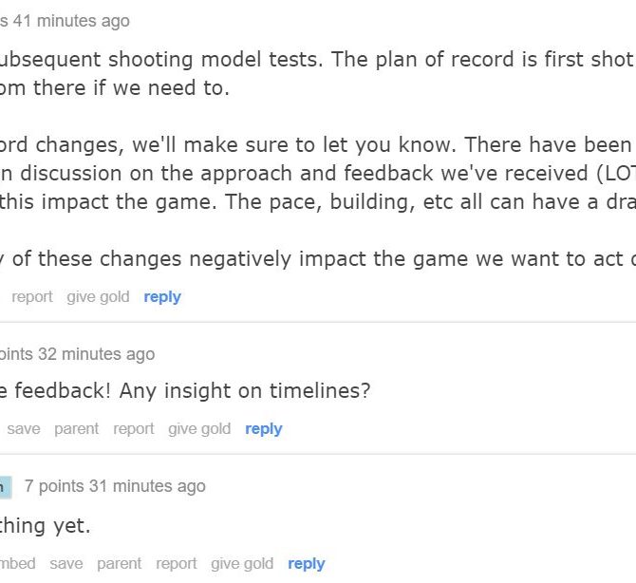
Task: Reply to the 'Any insight on timelines?' comment
Action: [x=264, y=429]
